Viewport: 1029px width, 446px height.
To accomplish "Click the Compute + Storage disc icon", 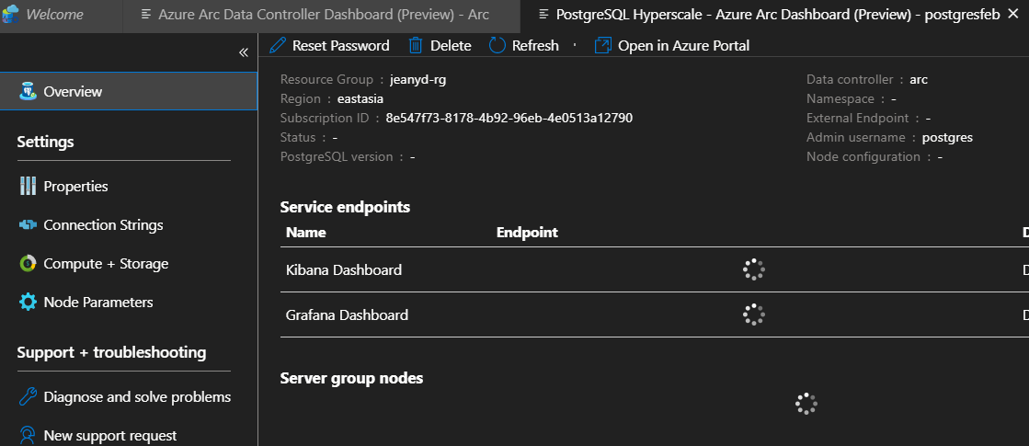I will coord(28,264).
